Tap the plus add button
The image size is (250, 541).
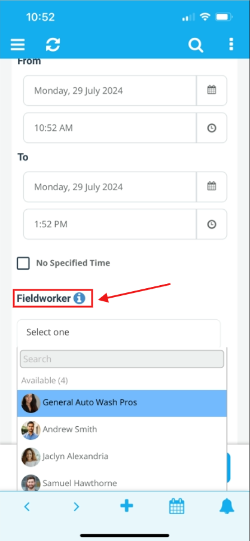tap(126, 506)
